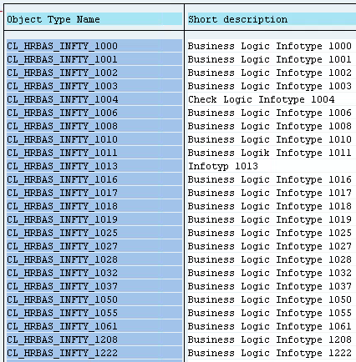Click description Business Logic Infotype 1003
The height and width of the screenshot is (362, 356).
pos(270,86)
